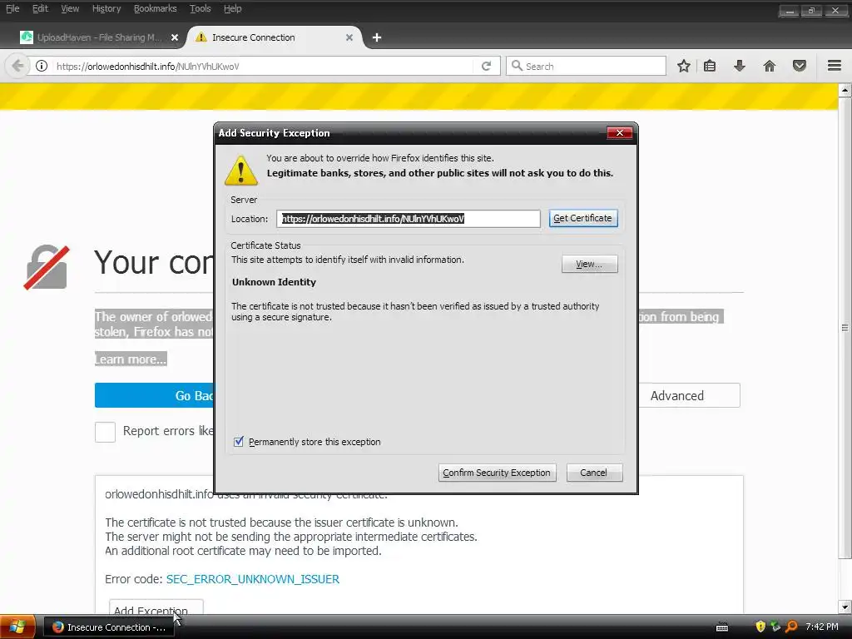Click the page scrollbar up arrow

[x=845, y=90]
